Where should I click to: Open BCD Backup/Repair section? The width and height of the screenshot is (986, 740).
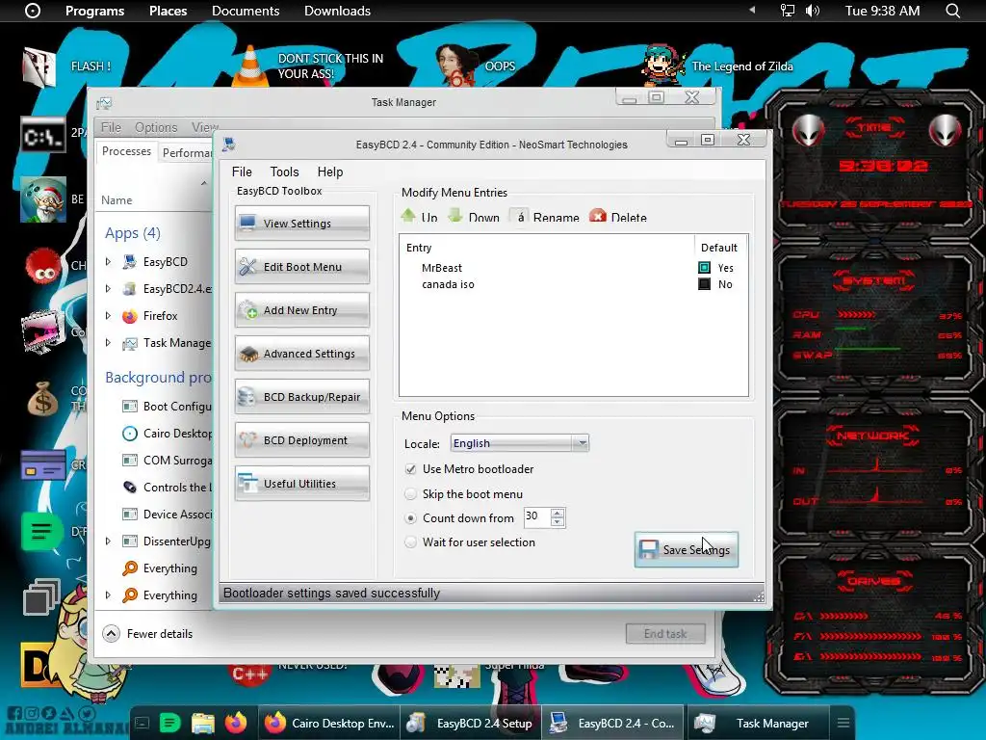coord(301,397)
